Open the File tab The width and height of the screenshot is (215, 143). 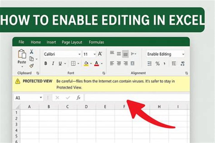tap(21, 42)
